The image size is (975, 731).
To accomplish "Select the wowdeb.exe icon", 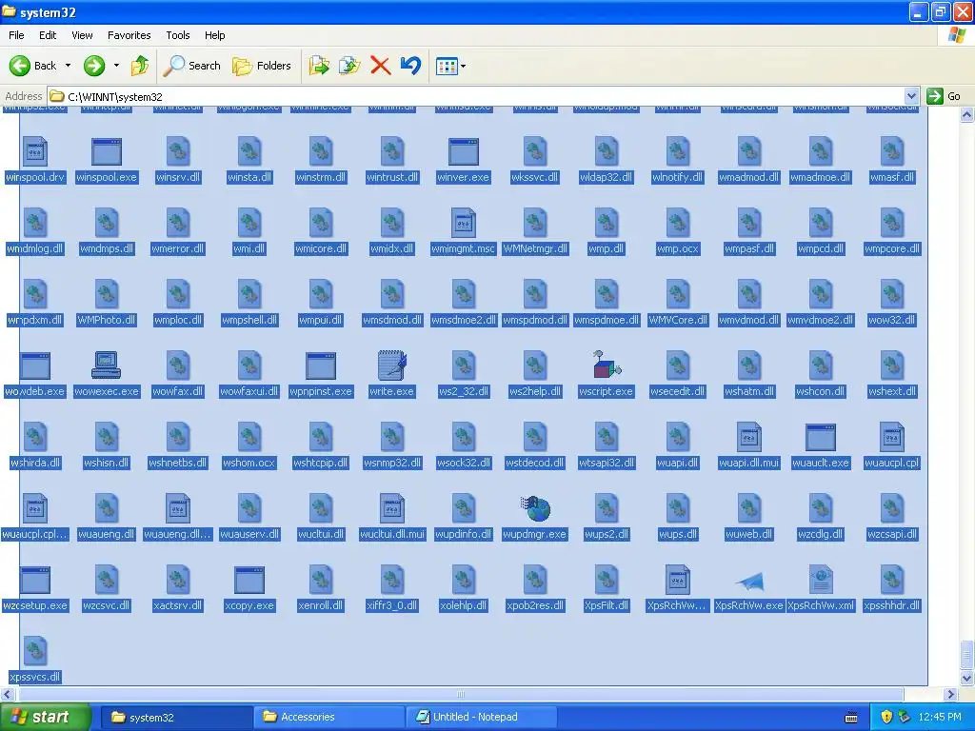I will [35, 365].
